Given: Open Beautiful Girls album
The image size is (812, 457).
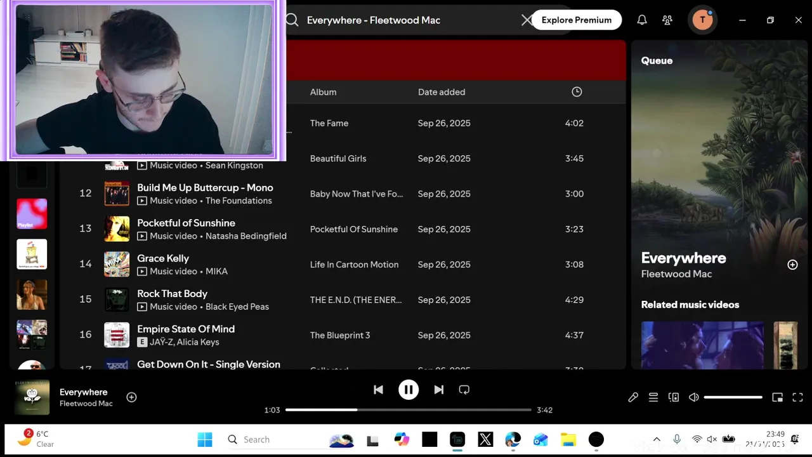Looking at the screenshot, I should pos(337,159).
